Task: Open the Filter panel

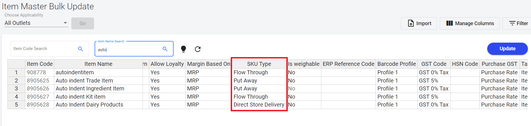Action: point(518,23)
